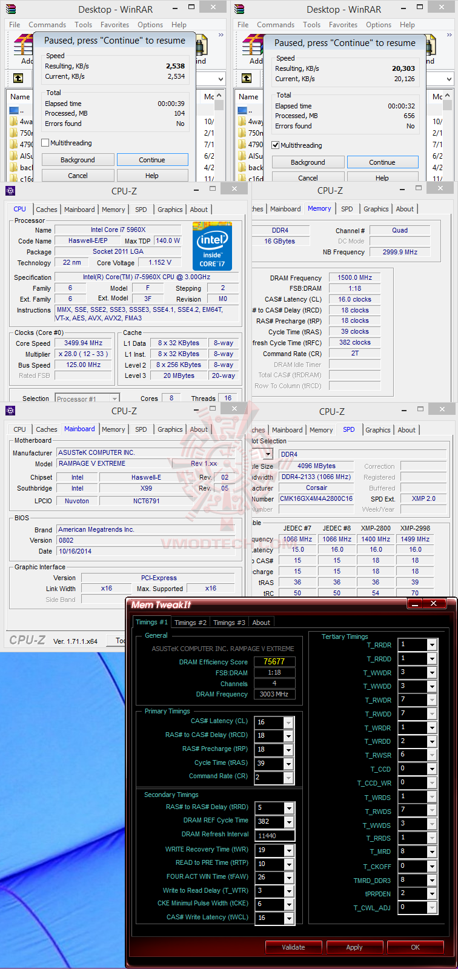Image resolution: width=458 pixels, height=969 pixels.
Task: Click the '..' parent folder icon in left WinRAR
Action: point(14,111)
